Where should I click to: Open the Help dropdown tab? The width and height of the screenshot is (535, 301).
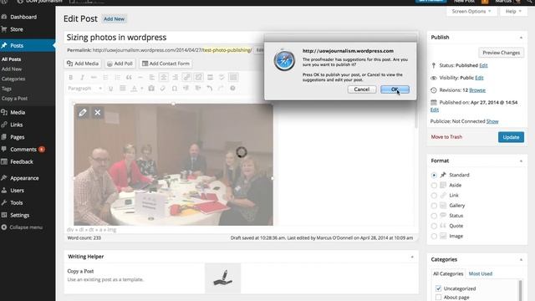point(513,11)
